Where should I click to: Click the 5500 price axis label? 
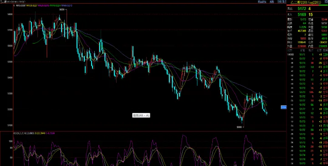[x=10, y=62]
